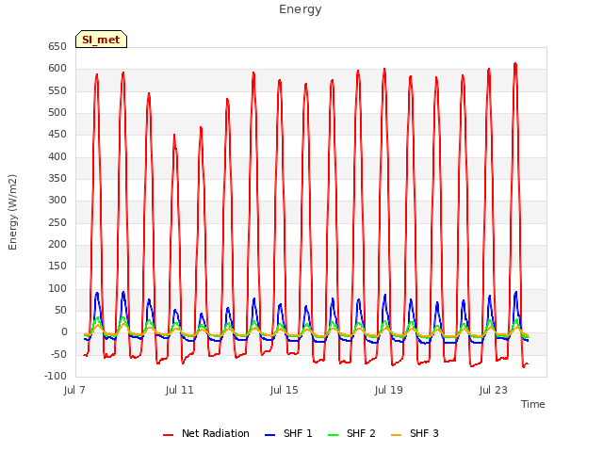Click the 100 y-axis tick label
The image size is (603, 452).
point(57,288)
